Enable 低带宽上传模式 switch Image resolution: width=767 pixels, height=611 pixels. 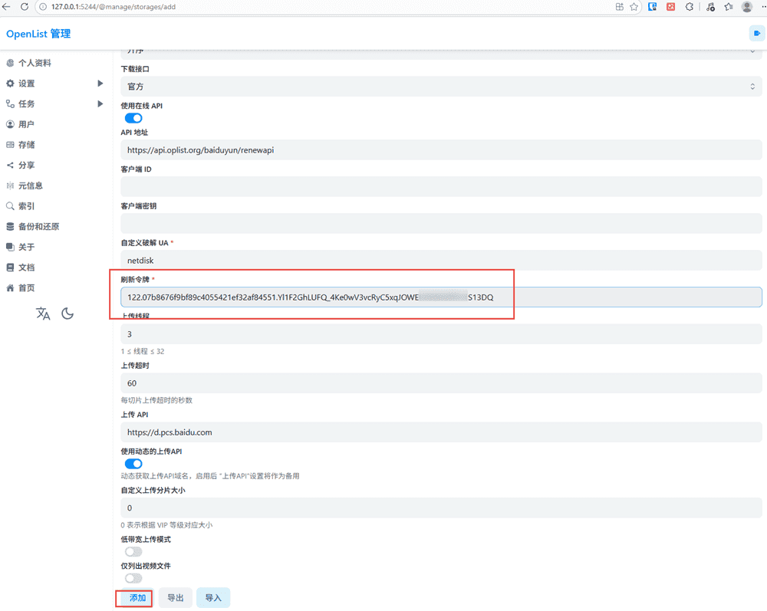pyautogui.click(x=133, y=551)
